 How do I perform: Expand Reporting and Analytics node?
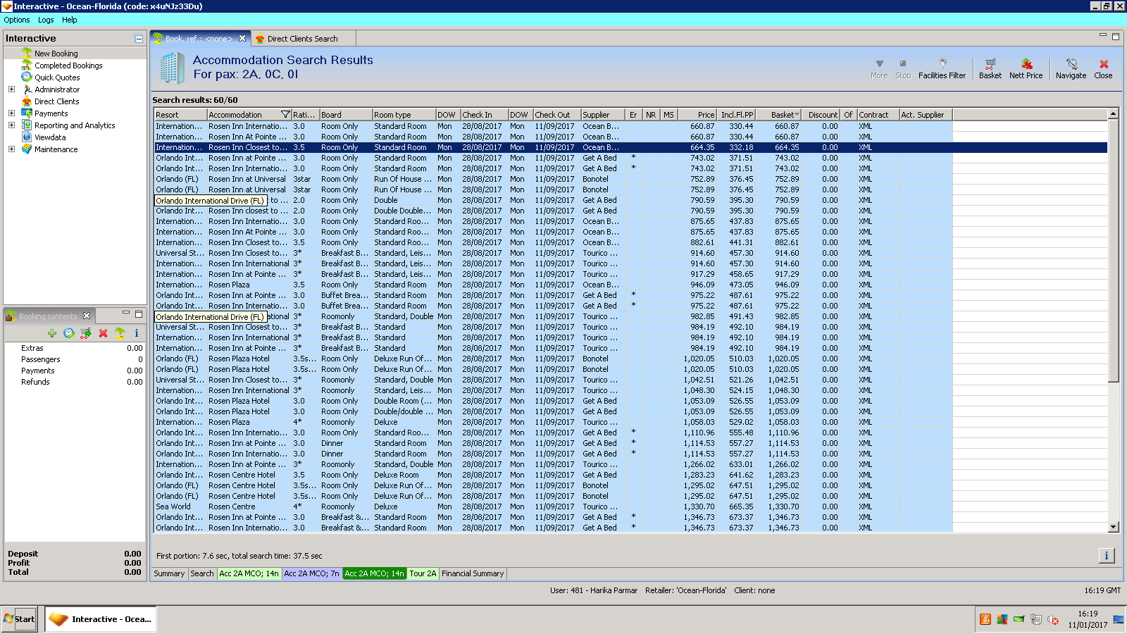(11, 125)
